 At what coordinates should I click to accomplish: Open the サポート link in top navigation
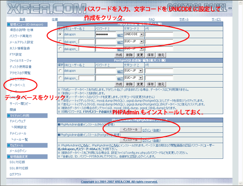184,19
